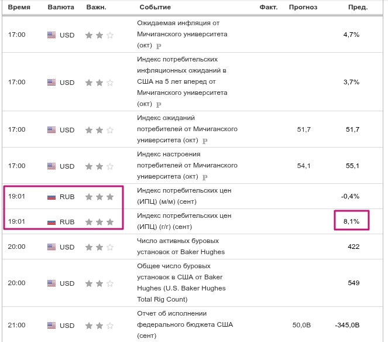Open the Индекс потребительских цен (м/м) event
Screen dimensions: 388x342
tap(183, 197)
